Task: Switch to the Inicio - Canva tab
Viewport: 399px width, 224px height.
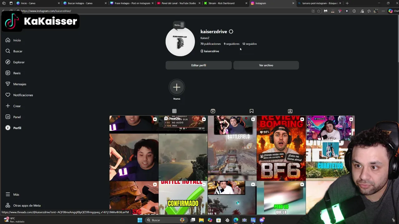Action: (37, 3)
